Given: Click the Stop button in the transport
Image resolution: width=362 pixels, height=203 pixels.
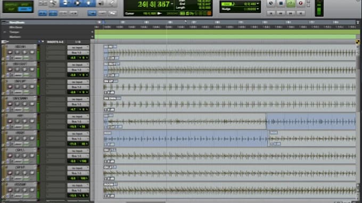Looking at the screenshot, I should tap(281, 3).
